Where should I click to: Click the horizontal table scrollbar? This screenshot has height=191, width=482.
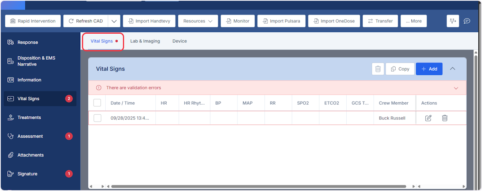click(x=259, y=187)
